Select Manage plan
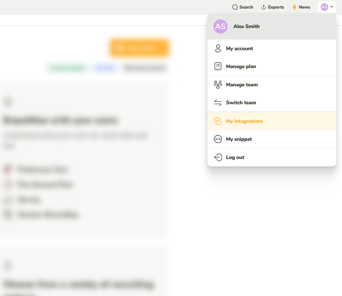Image resolution: width=342 pixels, height=296 pixels. tap(271, 66)
